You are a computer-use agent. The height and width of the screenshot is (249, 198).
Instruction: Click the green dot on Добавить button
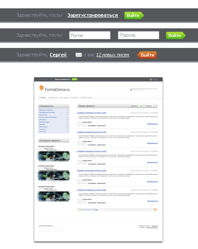141,106
